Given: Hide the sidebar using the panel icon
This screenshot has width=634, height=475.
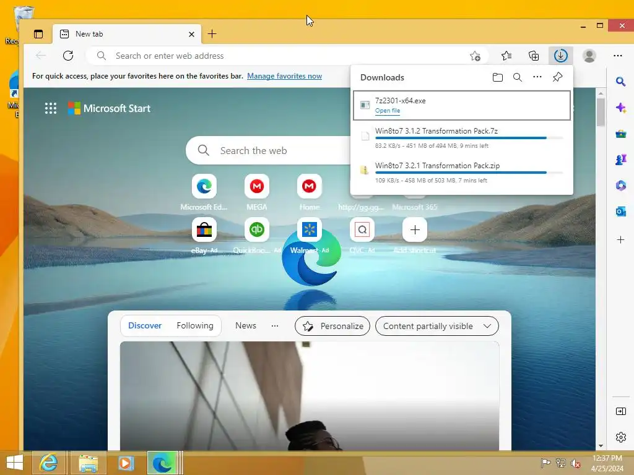Looking at the screenshot, I should [x=620, y=411].
